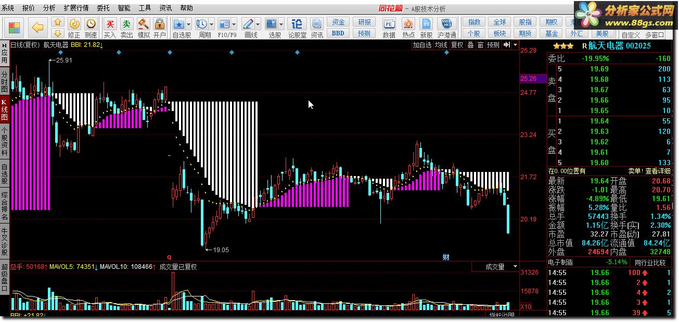Screen dimensions: 679x322
Task: Click the skip-to-end arrow icon on chart bar
Action: [507, 45]
